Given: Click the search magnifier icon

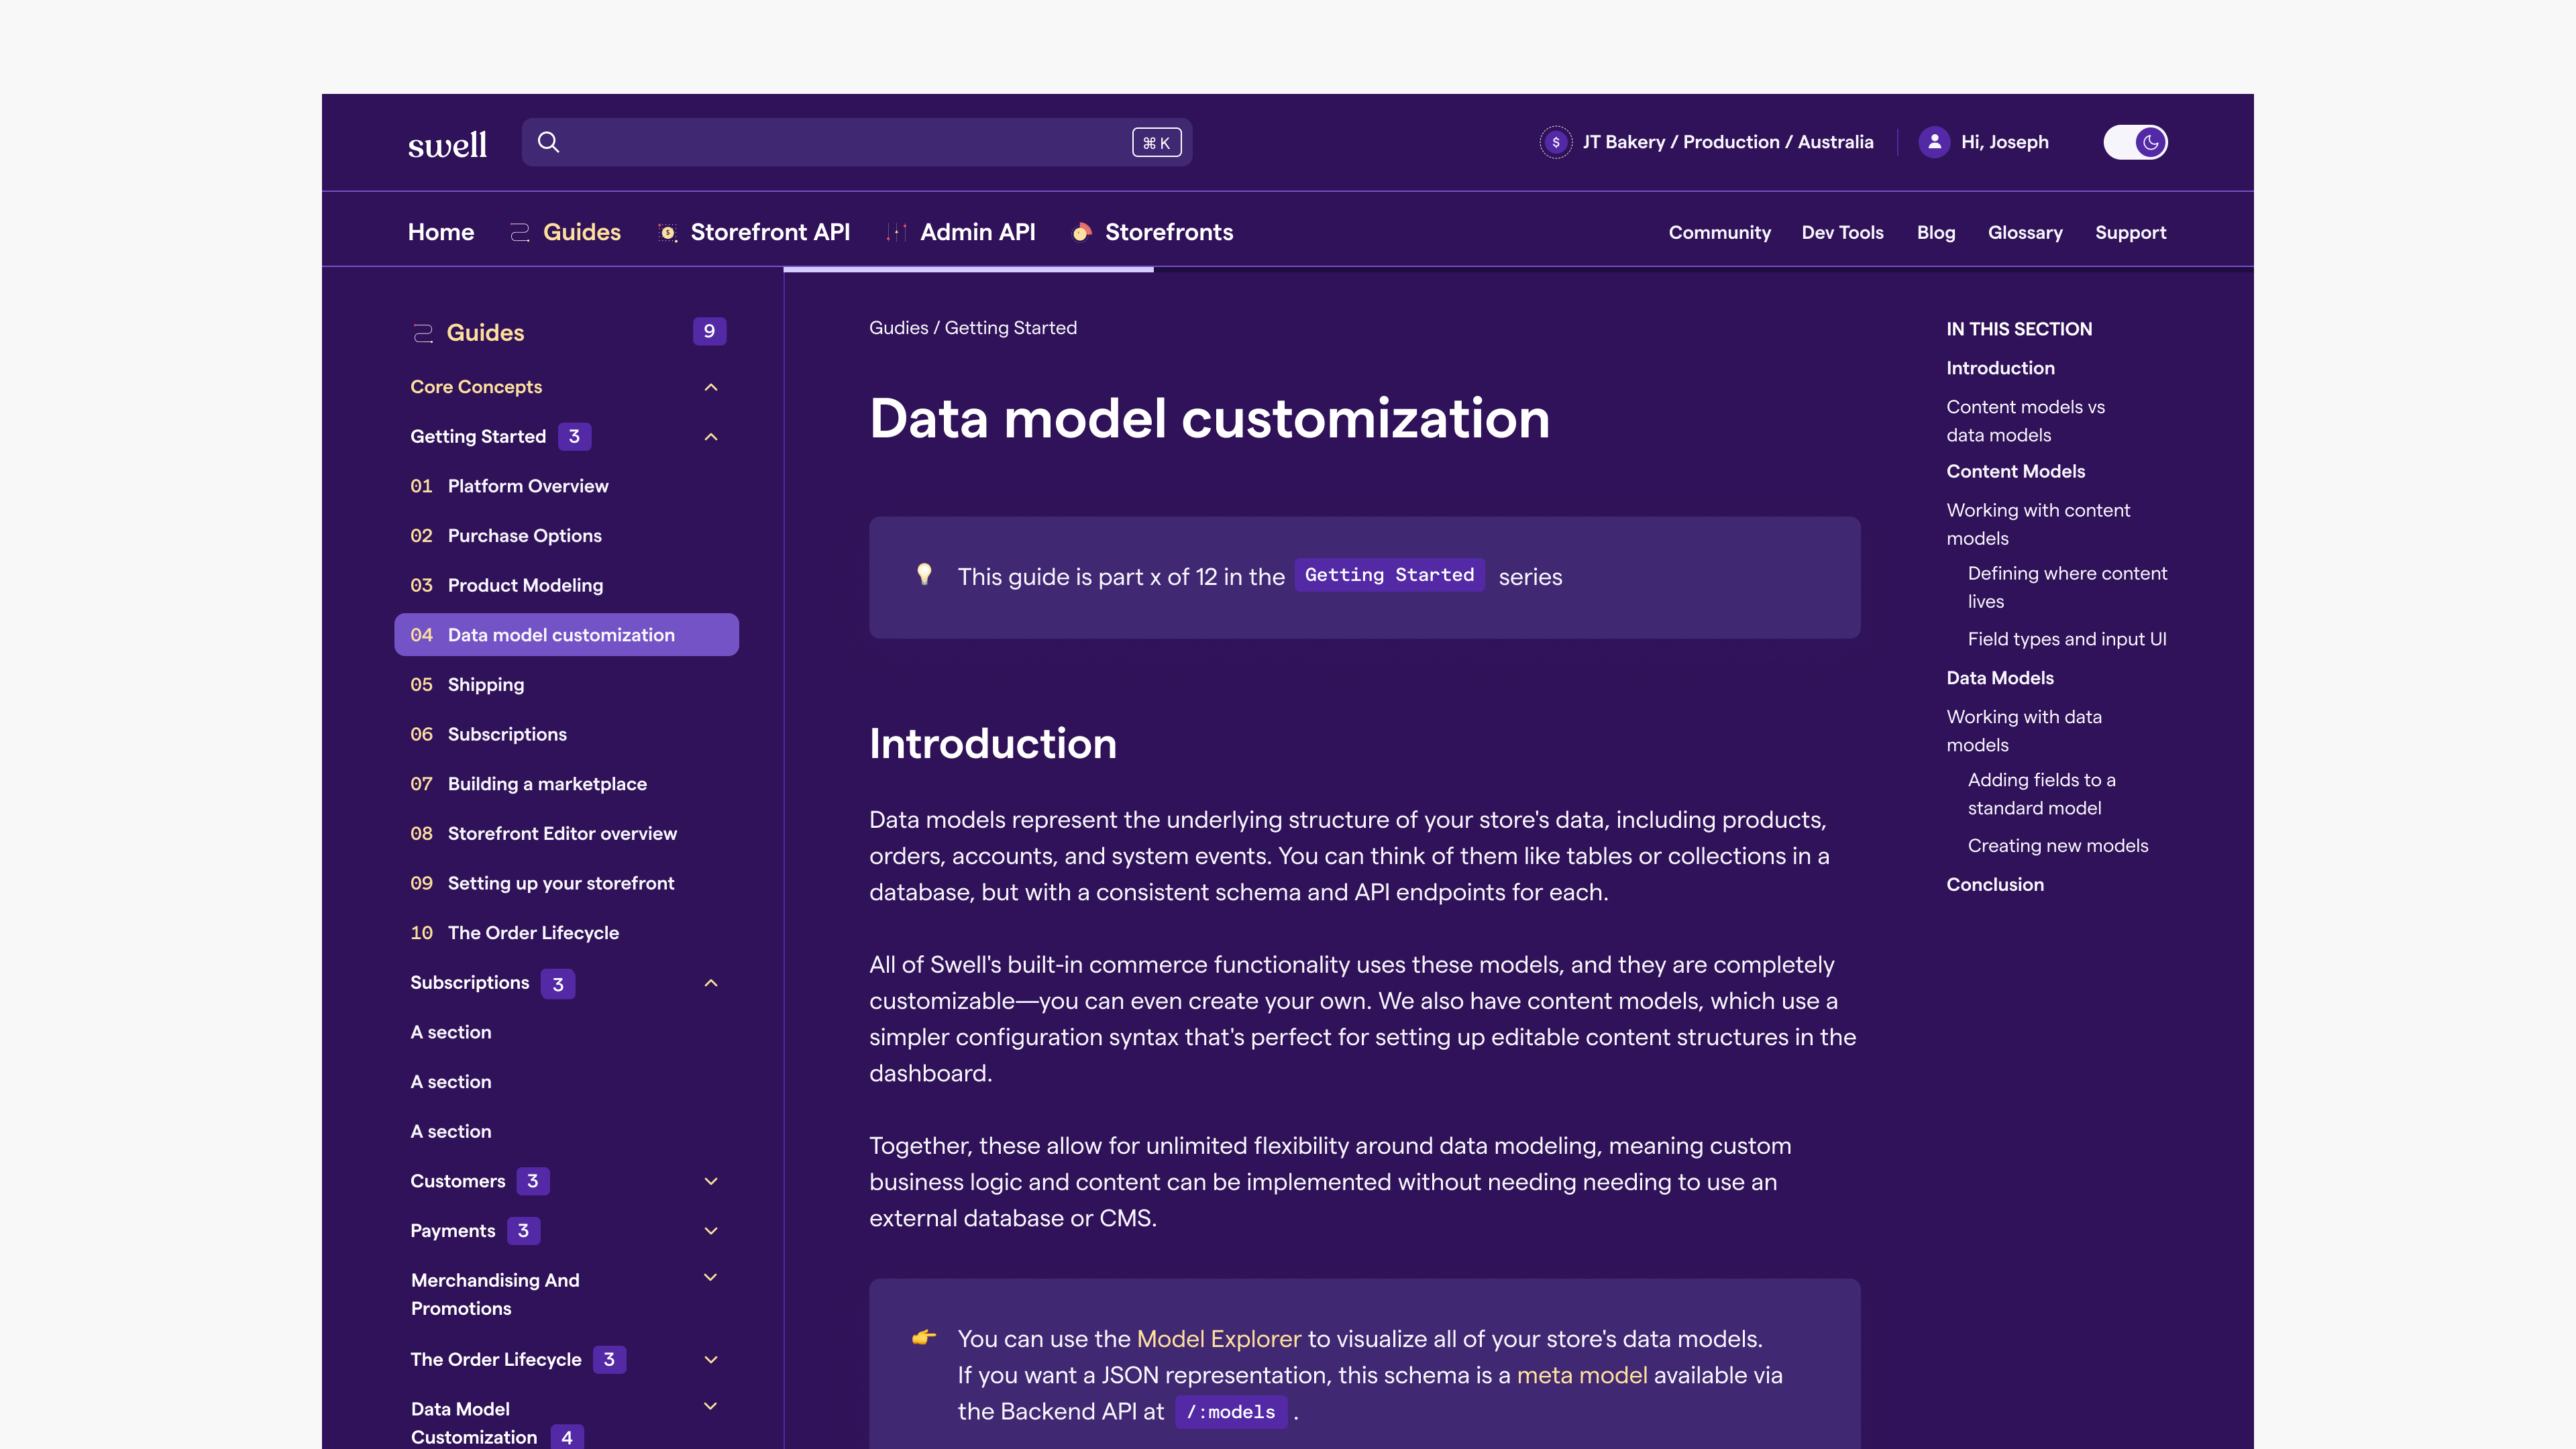Looking at the screenshot, I should [548, 142].
